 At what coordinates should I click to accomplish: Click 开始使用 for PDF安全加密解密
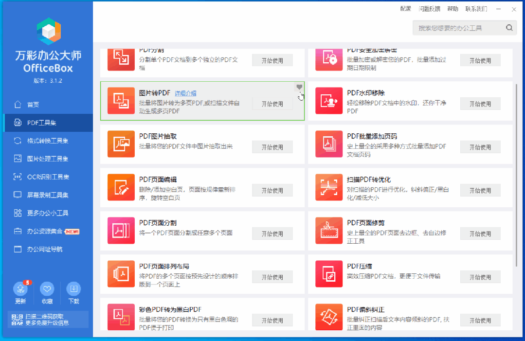[x=480, y=61]
